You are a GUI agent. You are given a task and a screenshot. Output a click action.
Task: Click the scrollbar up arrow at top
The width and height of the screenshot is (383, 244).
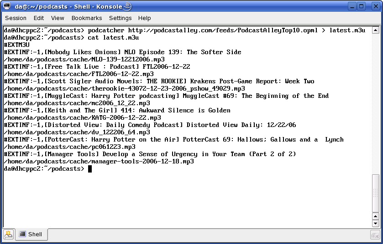click(375, 30)
